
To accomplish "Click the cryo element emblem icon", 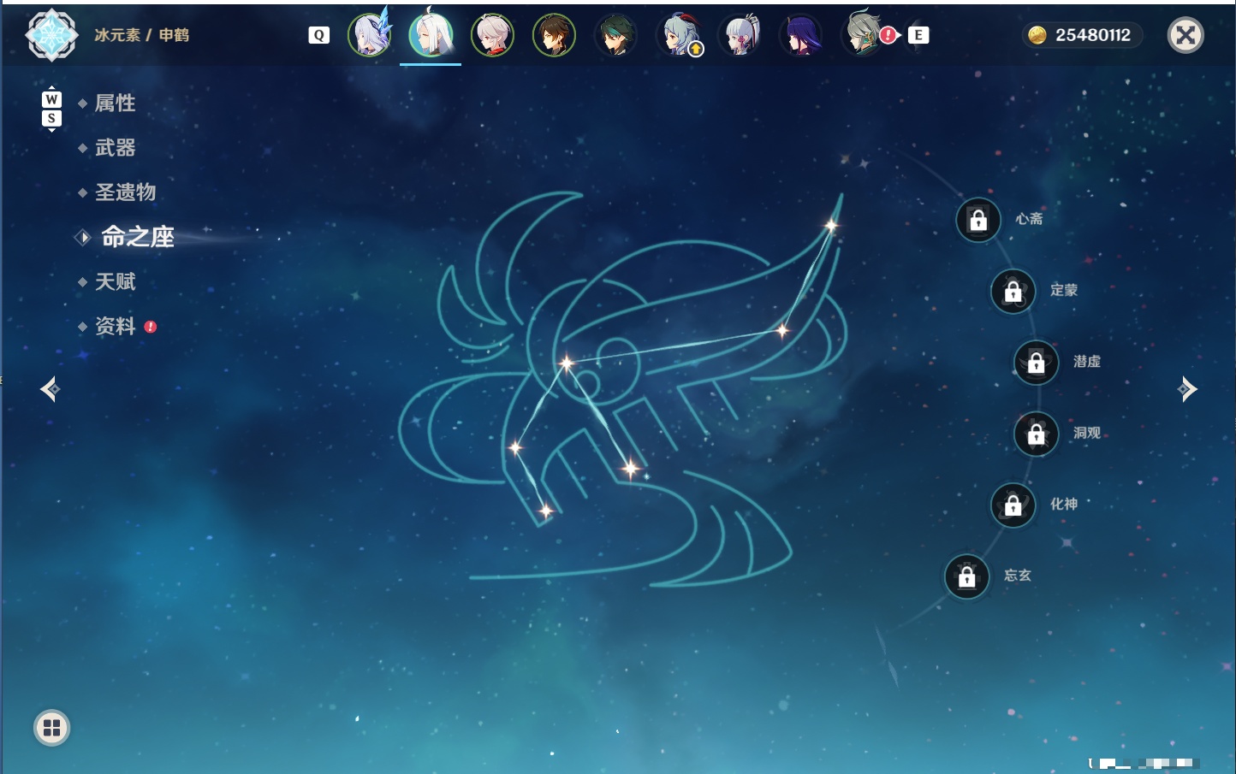I will click(51, 35).
